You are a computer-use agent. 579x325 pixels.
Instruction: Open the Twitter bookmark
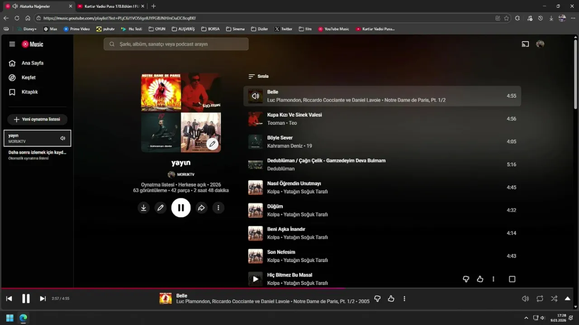[x=284, y=29]
